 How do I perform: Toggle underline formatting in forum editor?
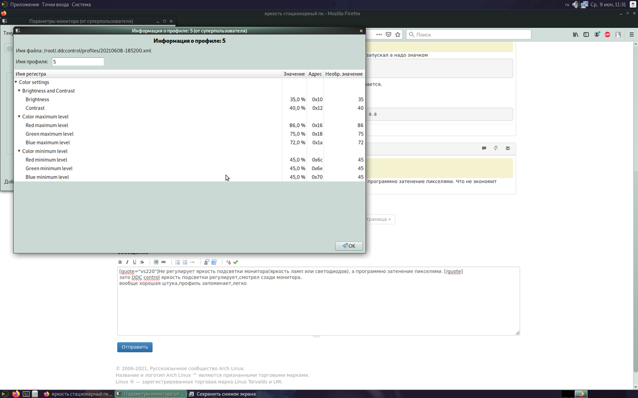[x=135, y=262]
